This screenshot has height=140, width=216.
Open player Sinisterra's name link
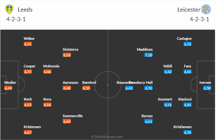[x=70, y=49]
